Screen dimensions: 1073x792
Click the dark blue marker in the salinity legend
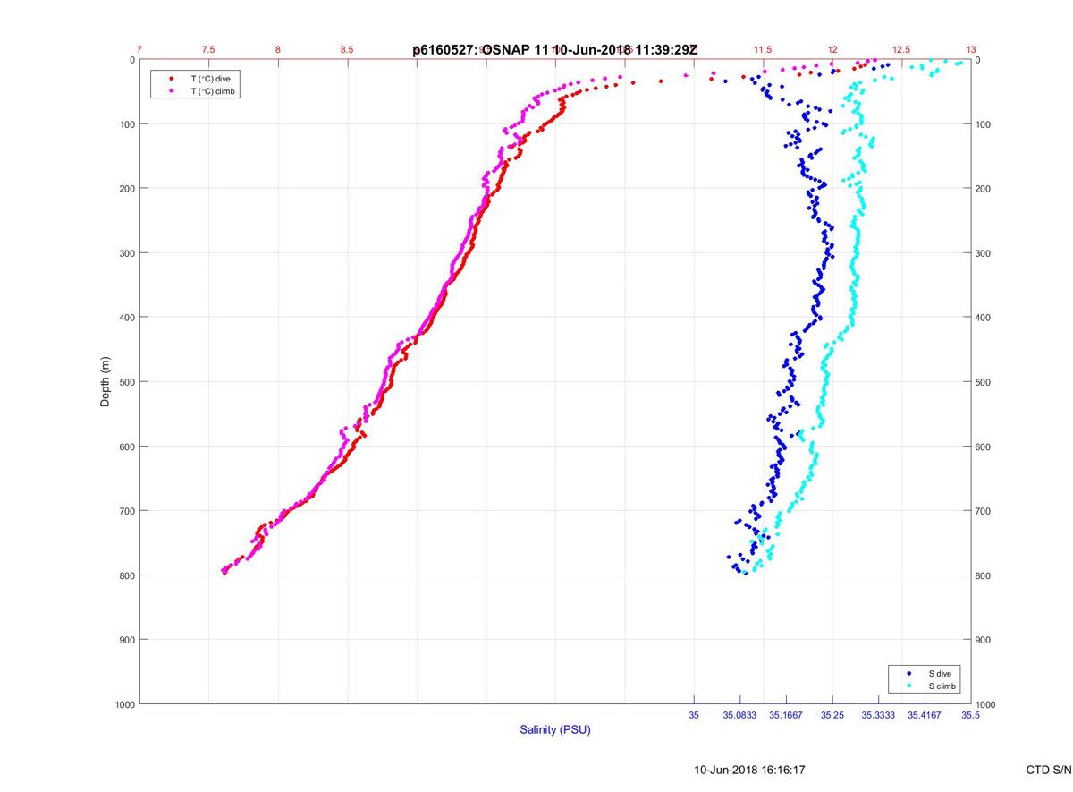[x=909, y=673]
